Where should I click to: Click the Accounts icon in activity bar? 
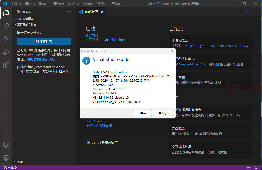(x=6, y=145)
